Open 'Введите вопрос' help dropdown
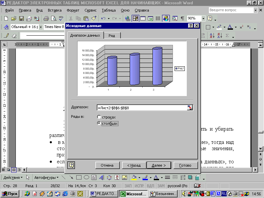This screenshot has height=198, width=264. pos(255,10)
